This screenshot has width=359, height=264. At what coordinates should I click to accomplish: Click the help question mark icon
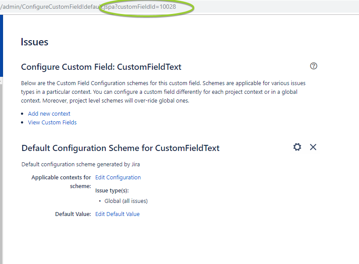314,66
